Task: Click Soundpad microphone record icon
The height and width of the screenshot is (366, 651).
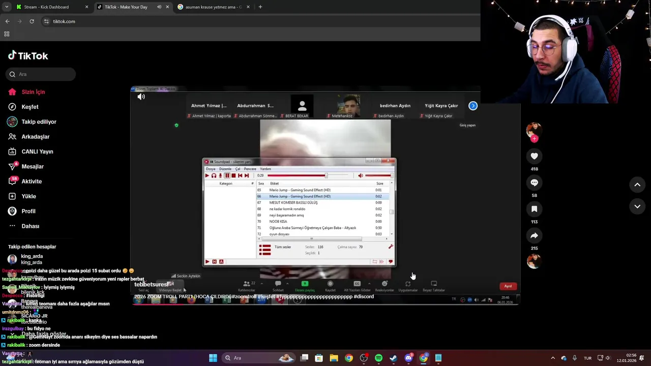Action: pyautogui.click(x=220, y=175)
